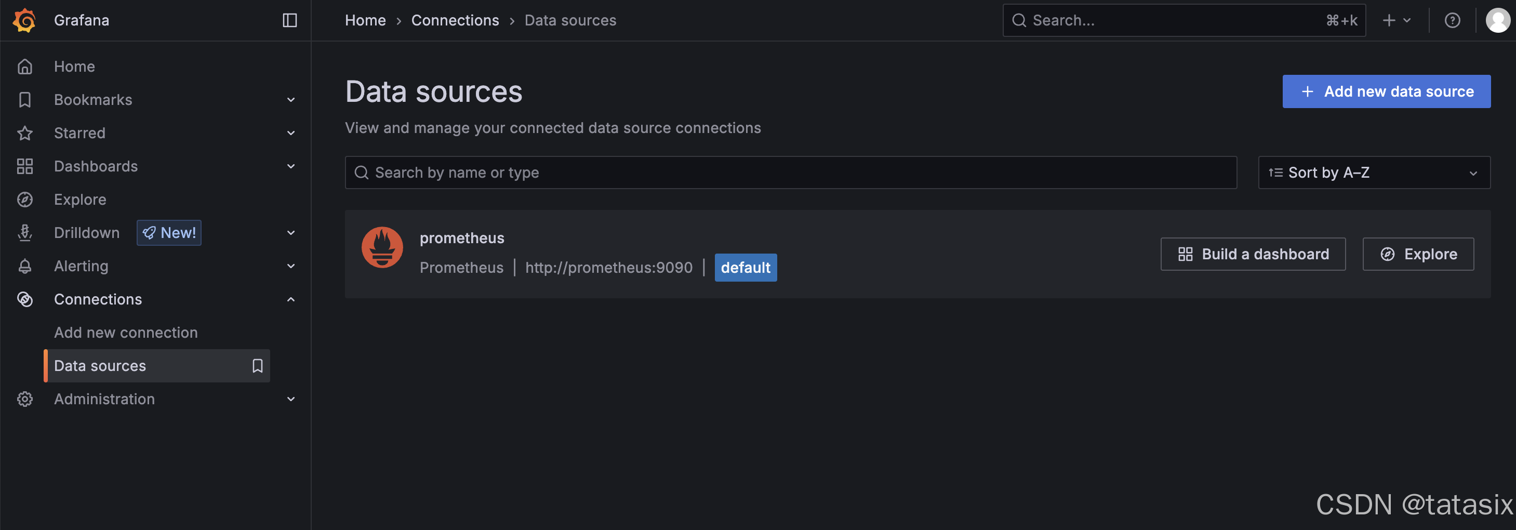Click Add new data source button
1516x530 pixels.
coord(1386,91)
